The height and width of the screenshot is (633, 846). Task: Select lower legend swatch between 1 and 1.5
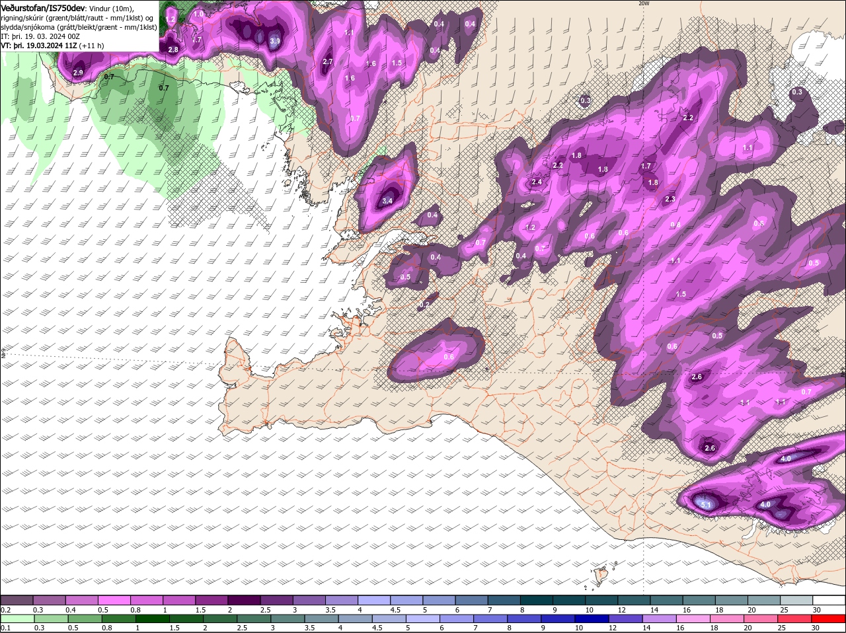pyautogui.click(x=151, y=619)
